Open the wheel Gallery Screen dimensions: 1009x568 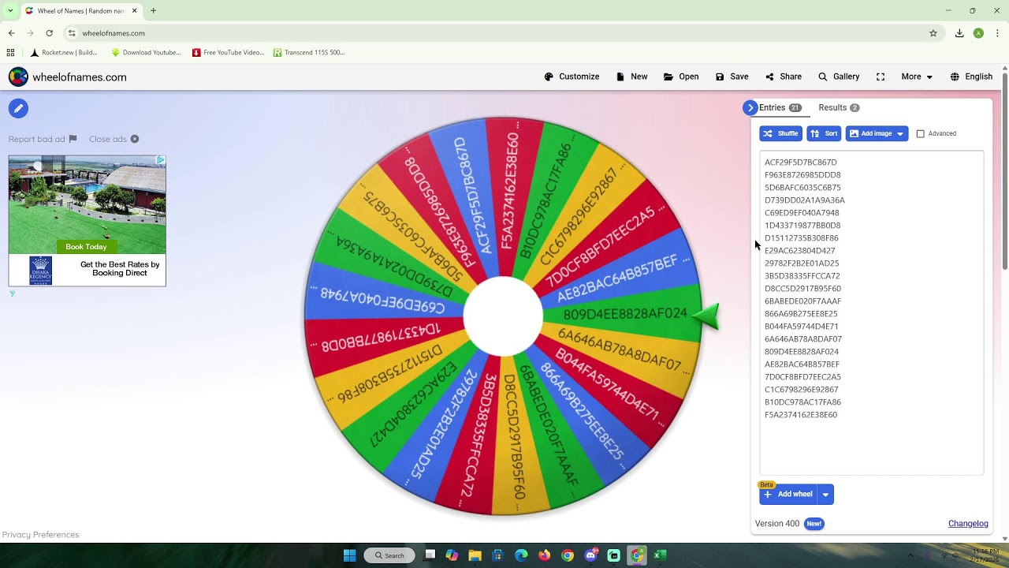839,77
